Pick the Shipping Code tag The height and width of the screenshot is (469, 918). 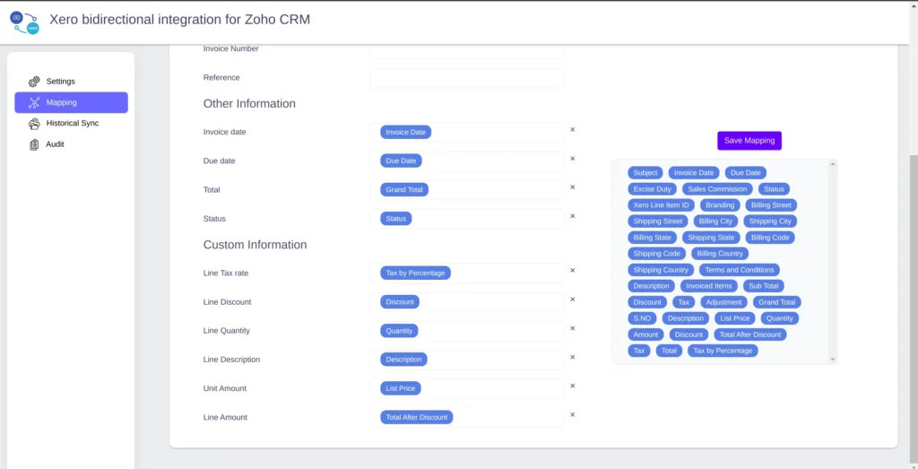tap(656, 254)
